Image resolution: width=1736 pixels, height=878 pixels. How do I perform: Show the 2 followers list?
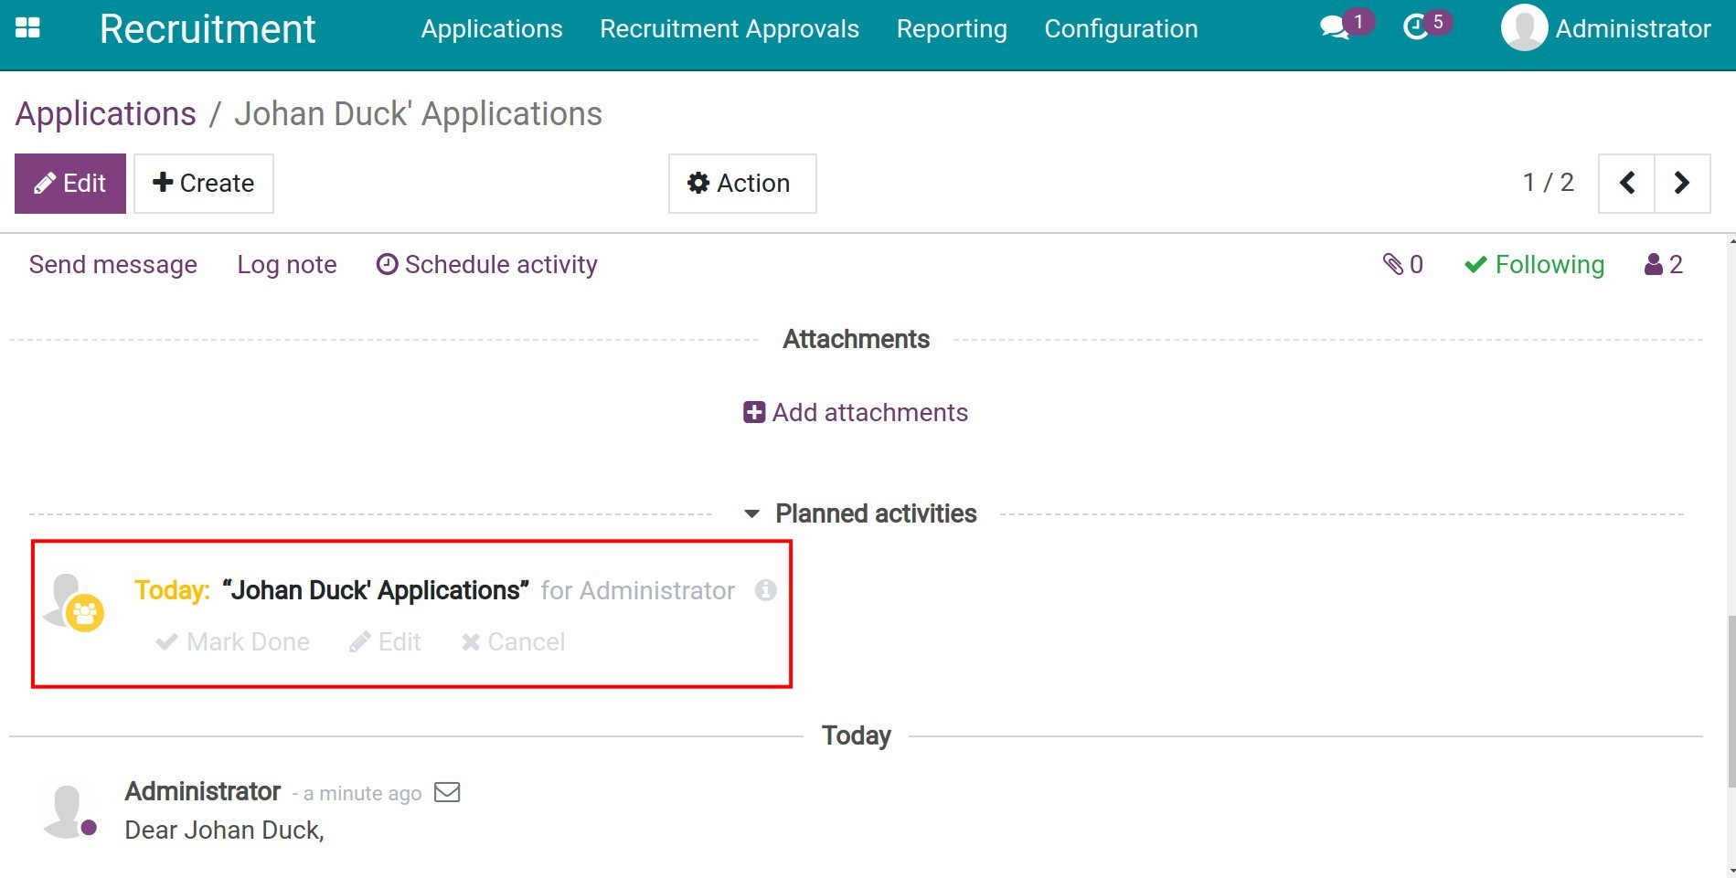tap(1662, 264)
